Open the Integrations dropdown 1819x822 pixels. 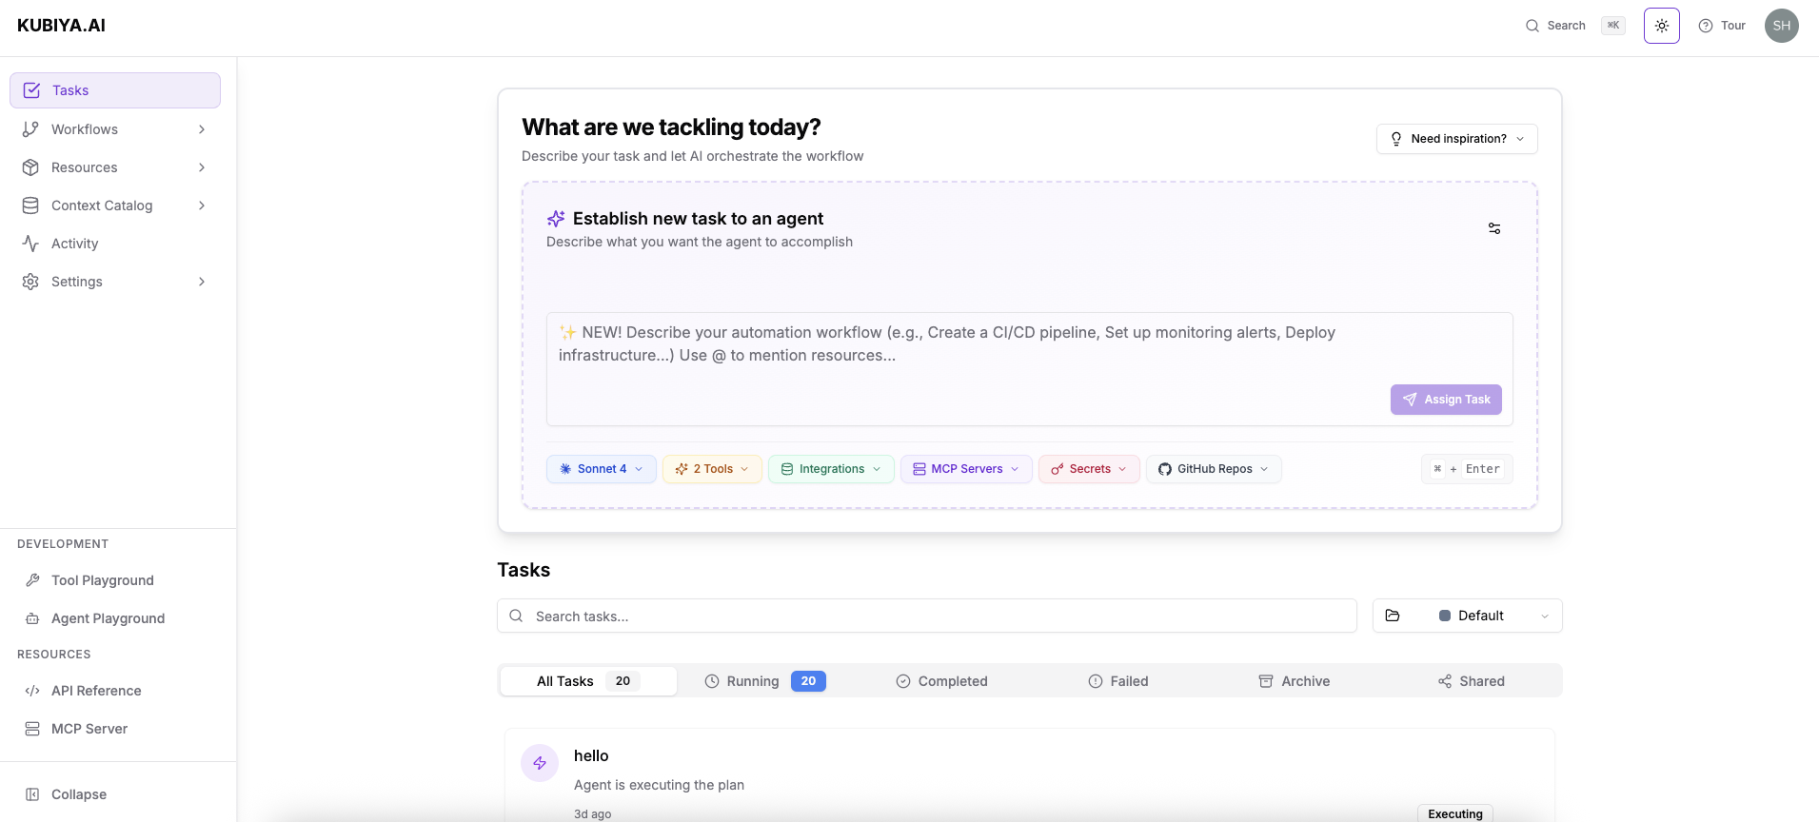pos(831,469)
